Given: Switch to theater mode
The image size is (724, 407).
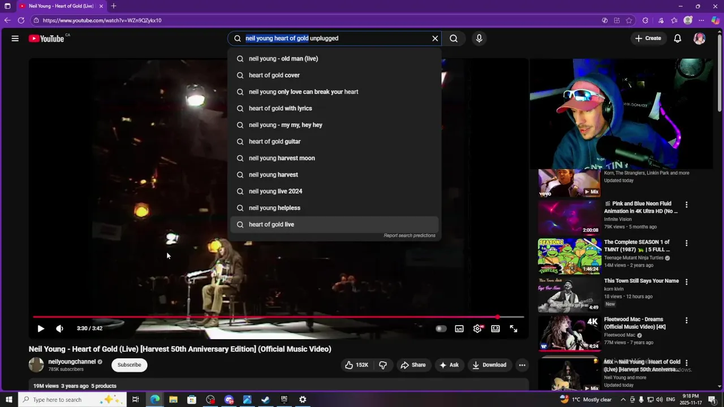Looking at the screenshot, I should 495,328.
